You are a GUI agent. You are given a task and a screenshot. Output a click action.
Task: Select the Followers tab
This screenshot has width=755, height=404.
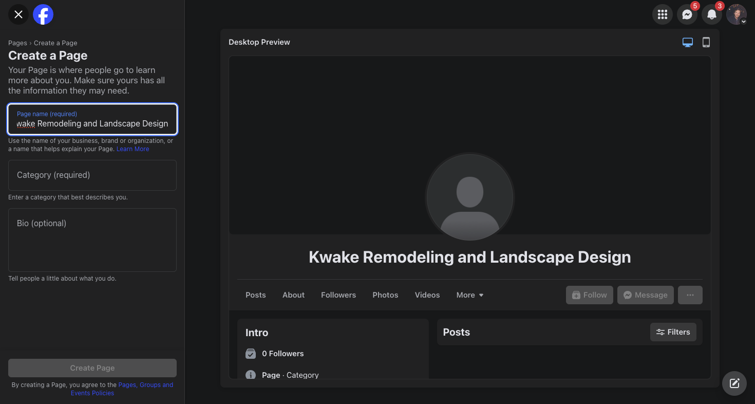pyautogui.click(x=338, y=295)
